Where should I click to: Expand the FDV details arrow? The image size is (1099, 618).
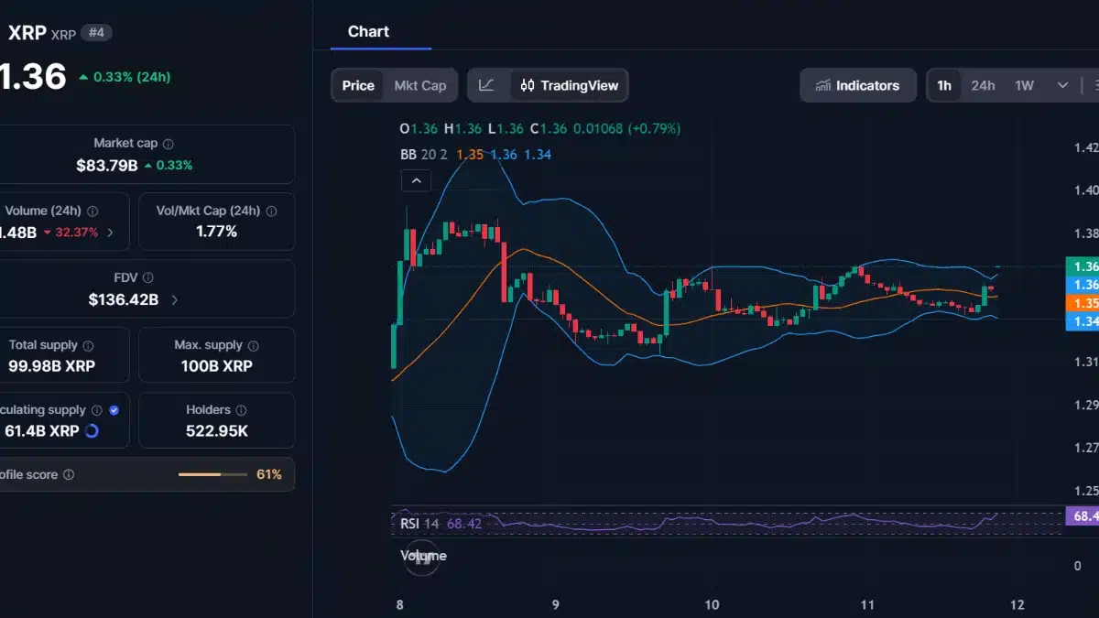point(174,299)
